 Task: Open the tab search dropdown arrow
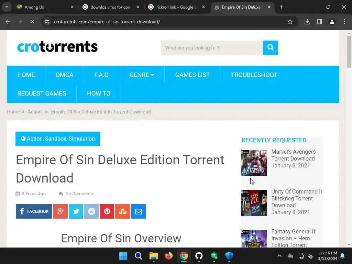click(x=7, y=7)
